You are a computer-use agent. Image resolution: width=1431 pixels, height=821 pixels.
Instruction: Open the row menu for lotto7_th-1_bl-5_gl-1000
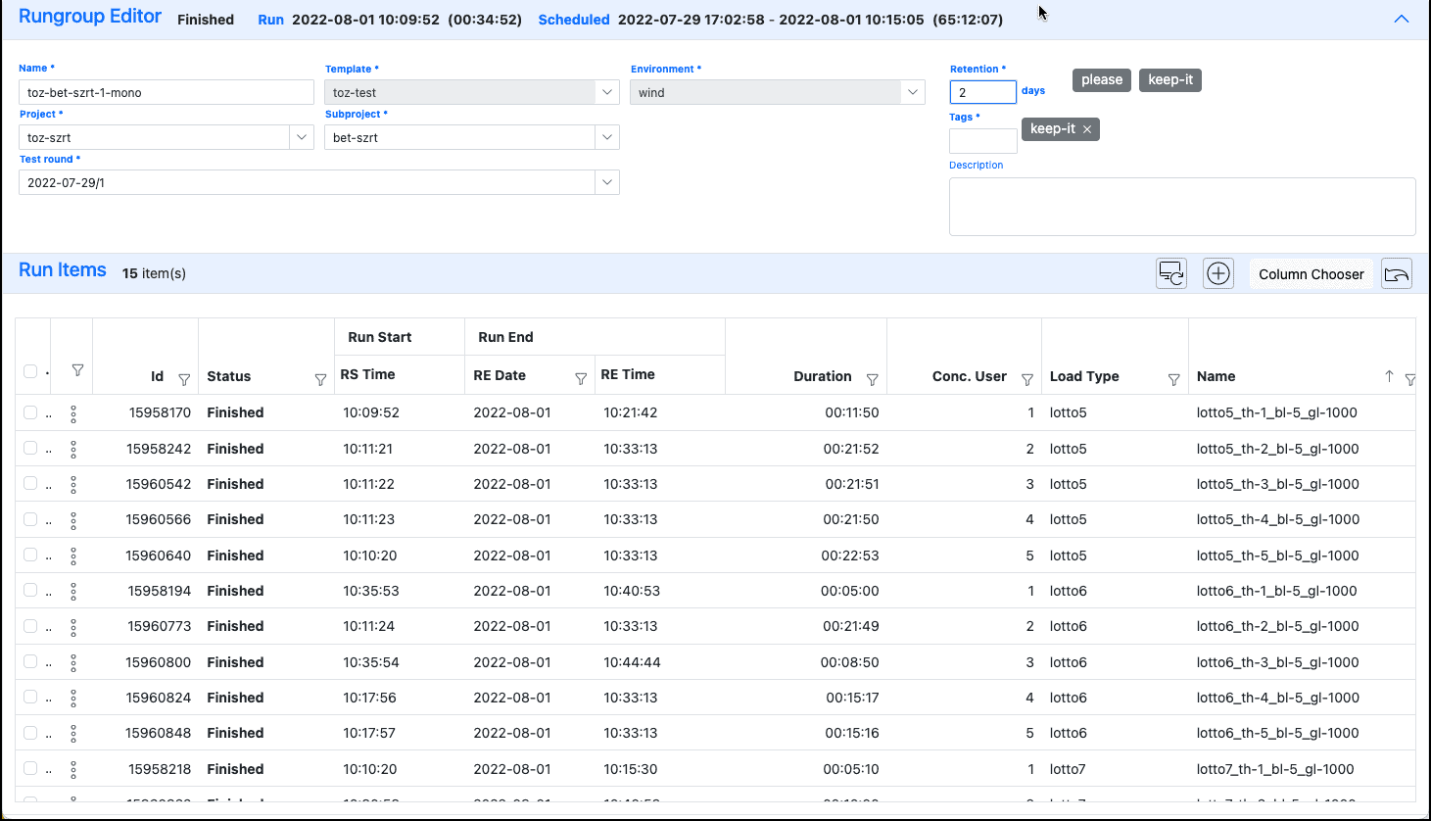coord(73,770)
